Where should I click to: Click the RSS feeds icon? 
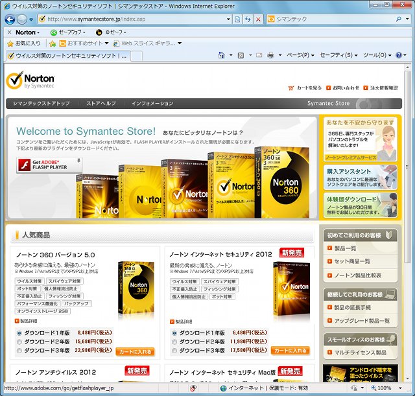pos(241,55)
